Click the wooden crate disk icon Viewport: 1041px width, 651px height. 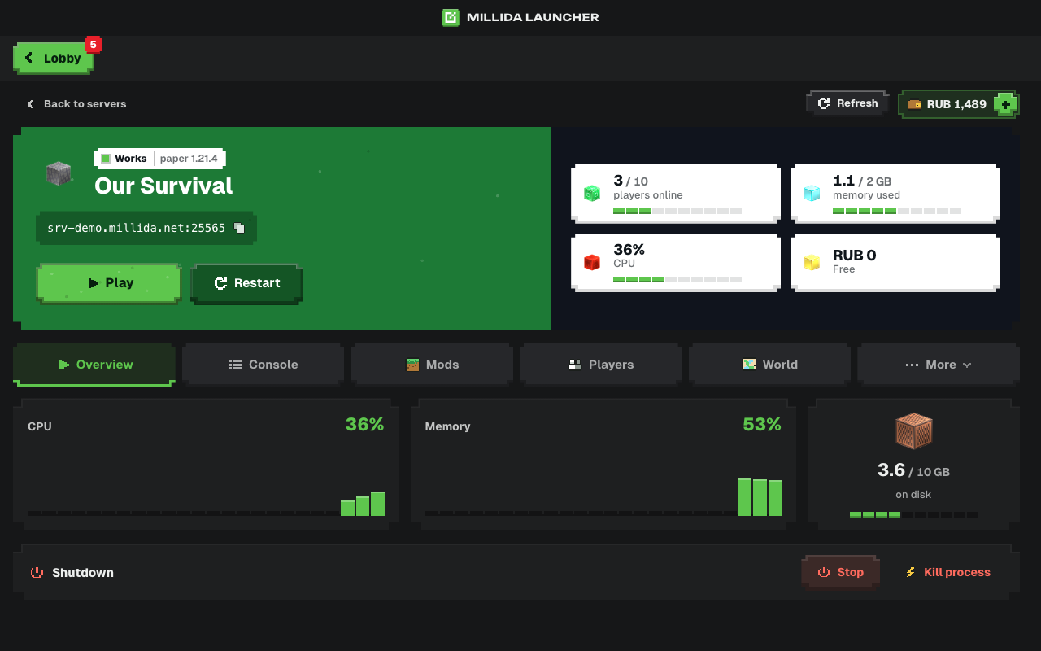click(x=913, y=430)
